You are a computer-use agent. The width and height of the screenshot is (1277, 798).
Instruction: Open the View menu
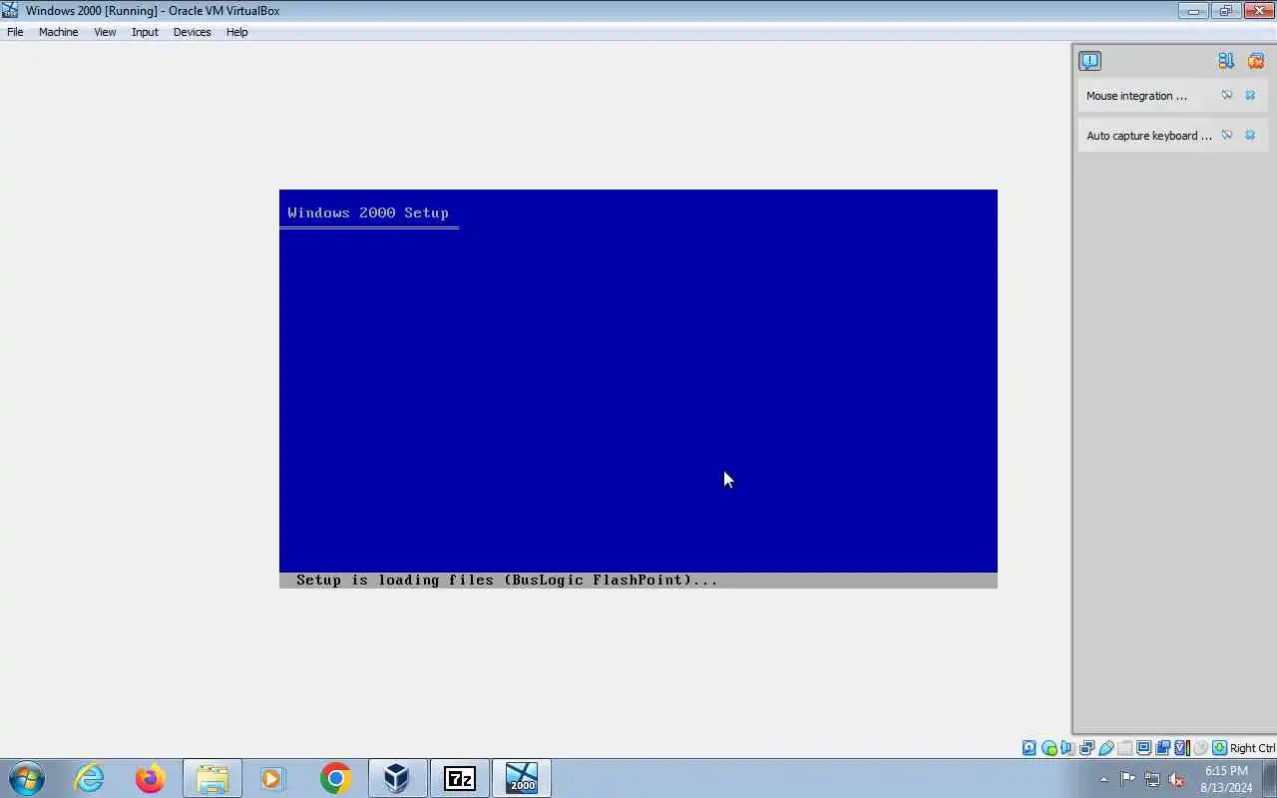click(105, 32)
